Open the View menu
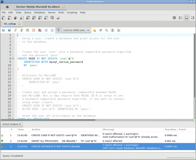Screen dimensions: 196x160 (19, 12)
